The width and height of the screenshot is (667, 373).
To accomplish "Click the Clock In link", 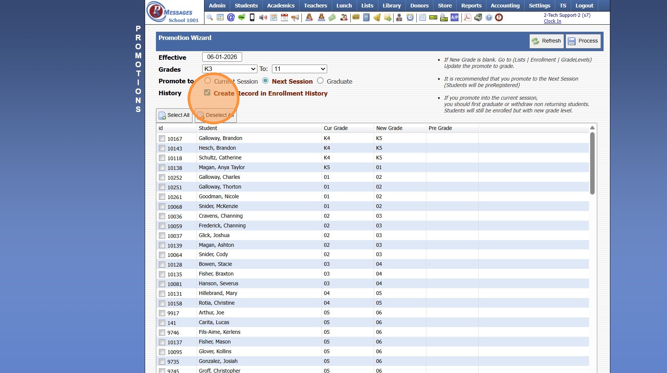I will pos(552,21).
